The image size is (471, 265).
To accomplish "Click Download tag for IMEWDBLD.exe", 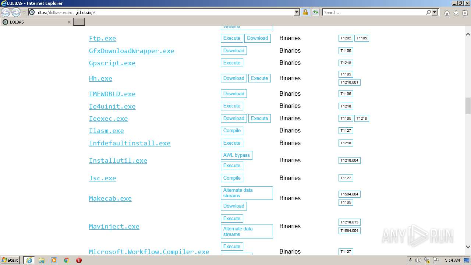I will pyautogui.click(x=234, y=94).
